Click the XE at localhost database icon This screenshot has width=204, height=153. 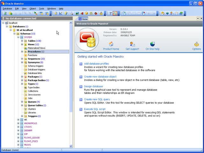tap(14, 30)
